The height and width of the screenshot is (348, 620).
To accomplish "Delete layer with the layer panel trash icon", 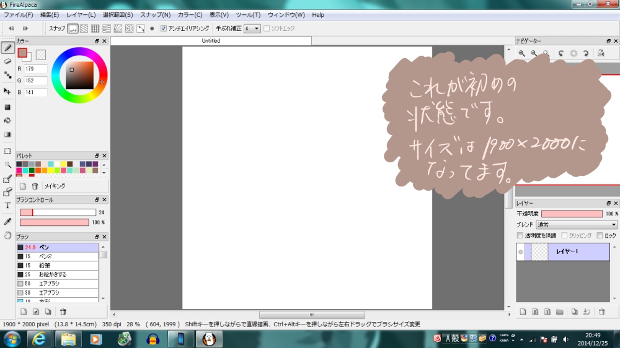I will point(601,311).
